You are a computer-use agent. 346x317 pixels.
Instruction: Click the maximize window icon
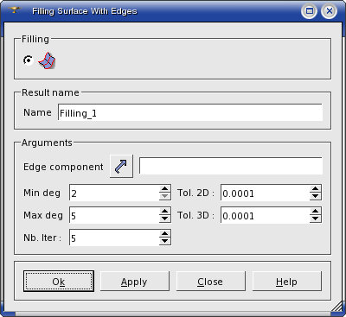[309, 11]
